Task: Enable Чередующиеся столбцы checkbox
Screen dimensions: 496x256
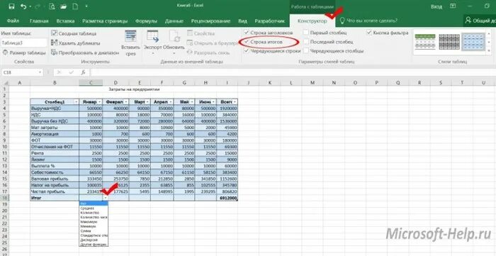Action: pyautogui.click(x=306, y=50)
